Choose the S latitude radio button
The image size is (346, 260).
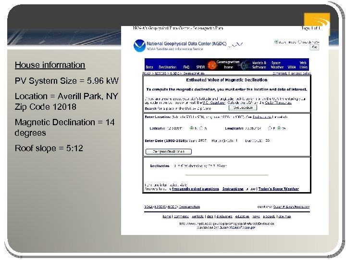[201, 128]
